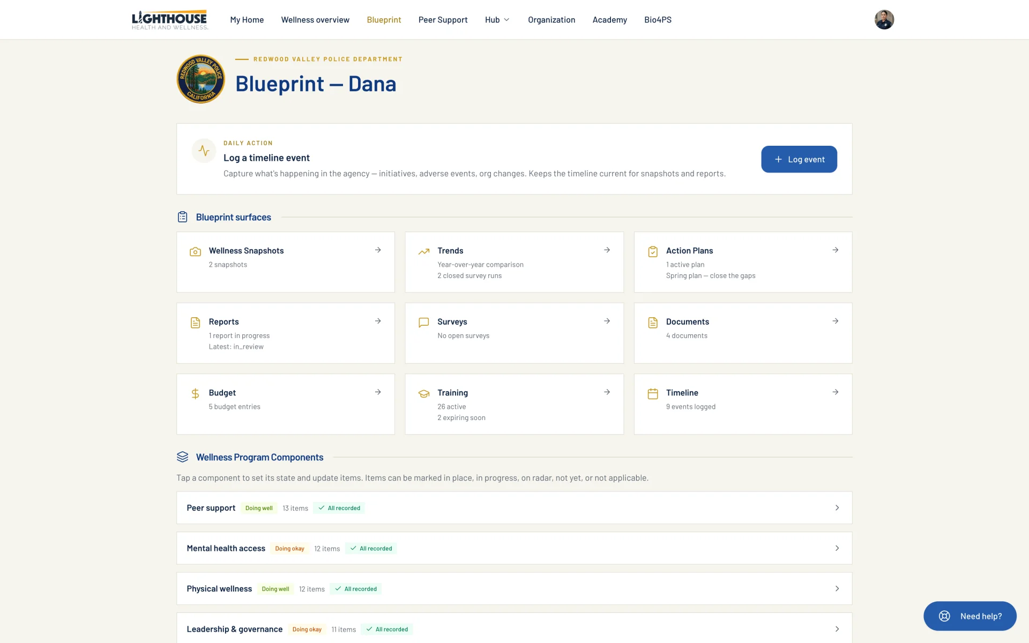Click the Spring plan — close the gaps text
Viewport: 1029px width, 643px height.
coord(711,276)
